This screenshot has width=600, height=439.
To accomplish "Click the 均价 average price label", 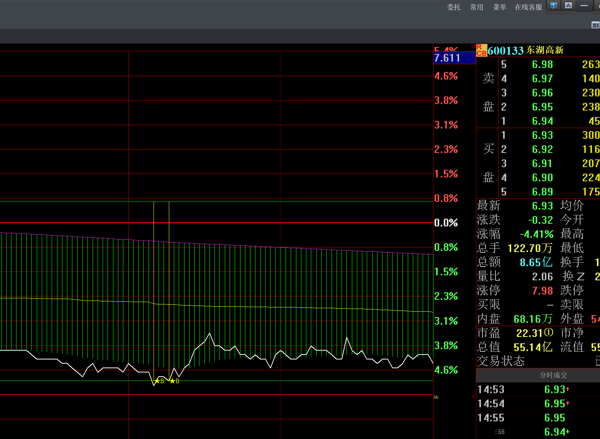I will pos(572,206).
